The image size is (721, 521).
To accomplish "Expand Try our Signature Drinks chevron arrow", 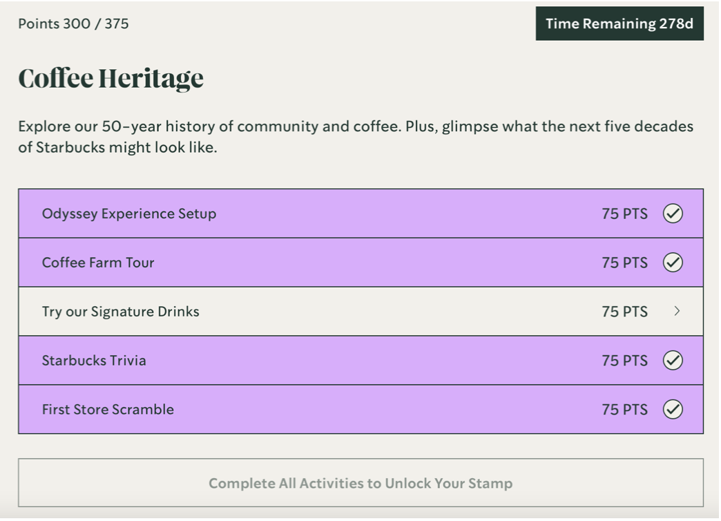I will 677,312.
